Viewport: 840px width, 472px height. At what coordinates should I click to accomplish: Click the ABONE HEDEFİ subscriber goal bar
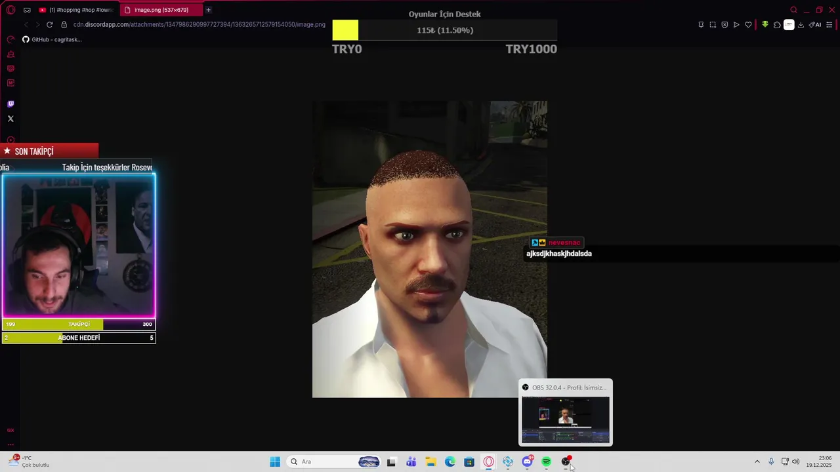79,338
